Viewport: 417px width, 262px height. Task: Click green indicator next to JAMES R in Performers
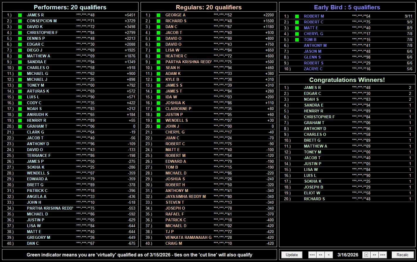(20, 15)
